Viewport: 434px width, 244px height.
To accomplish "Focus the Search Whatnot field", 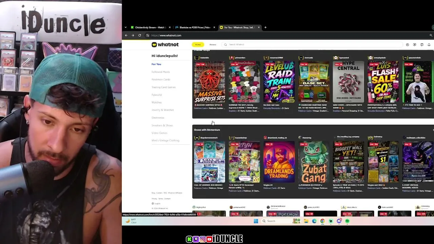I will coord(312,44).
